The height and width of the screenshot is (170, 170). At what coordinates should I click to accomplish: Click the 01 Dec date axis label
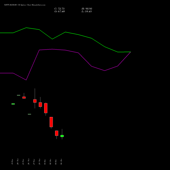45,162
